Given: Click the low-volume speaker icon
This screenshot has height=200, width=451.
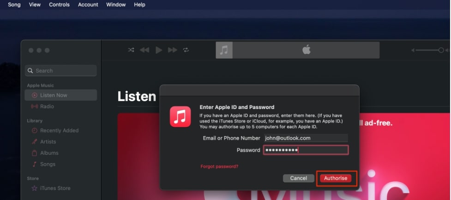Looking at the screenshot, I should [413, 50].
